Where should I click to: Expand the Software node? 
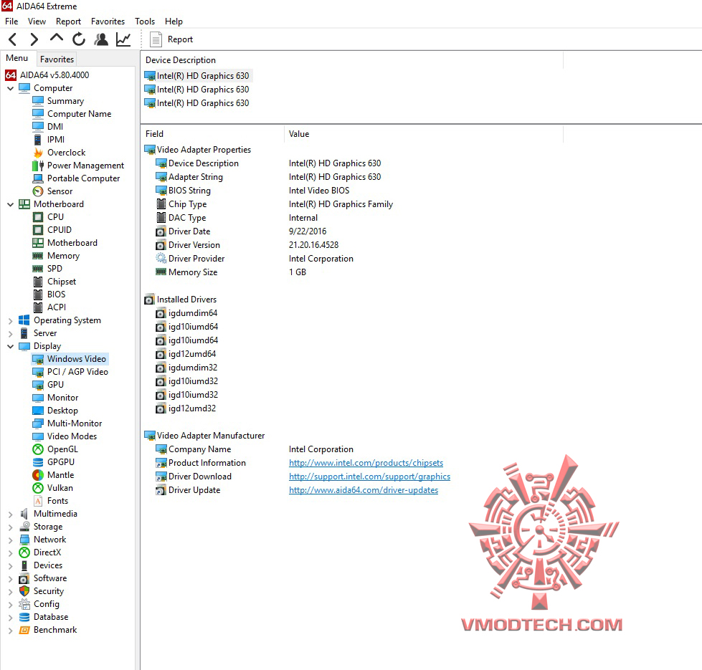pos(11,579)
